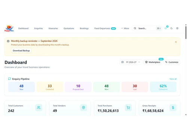Screen dimensions: 187x140
Task: Click the Download Backup button
Action: [21, 50]
